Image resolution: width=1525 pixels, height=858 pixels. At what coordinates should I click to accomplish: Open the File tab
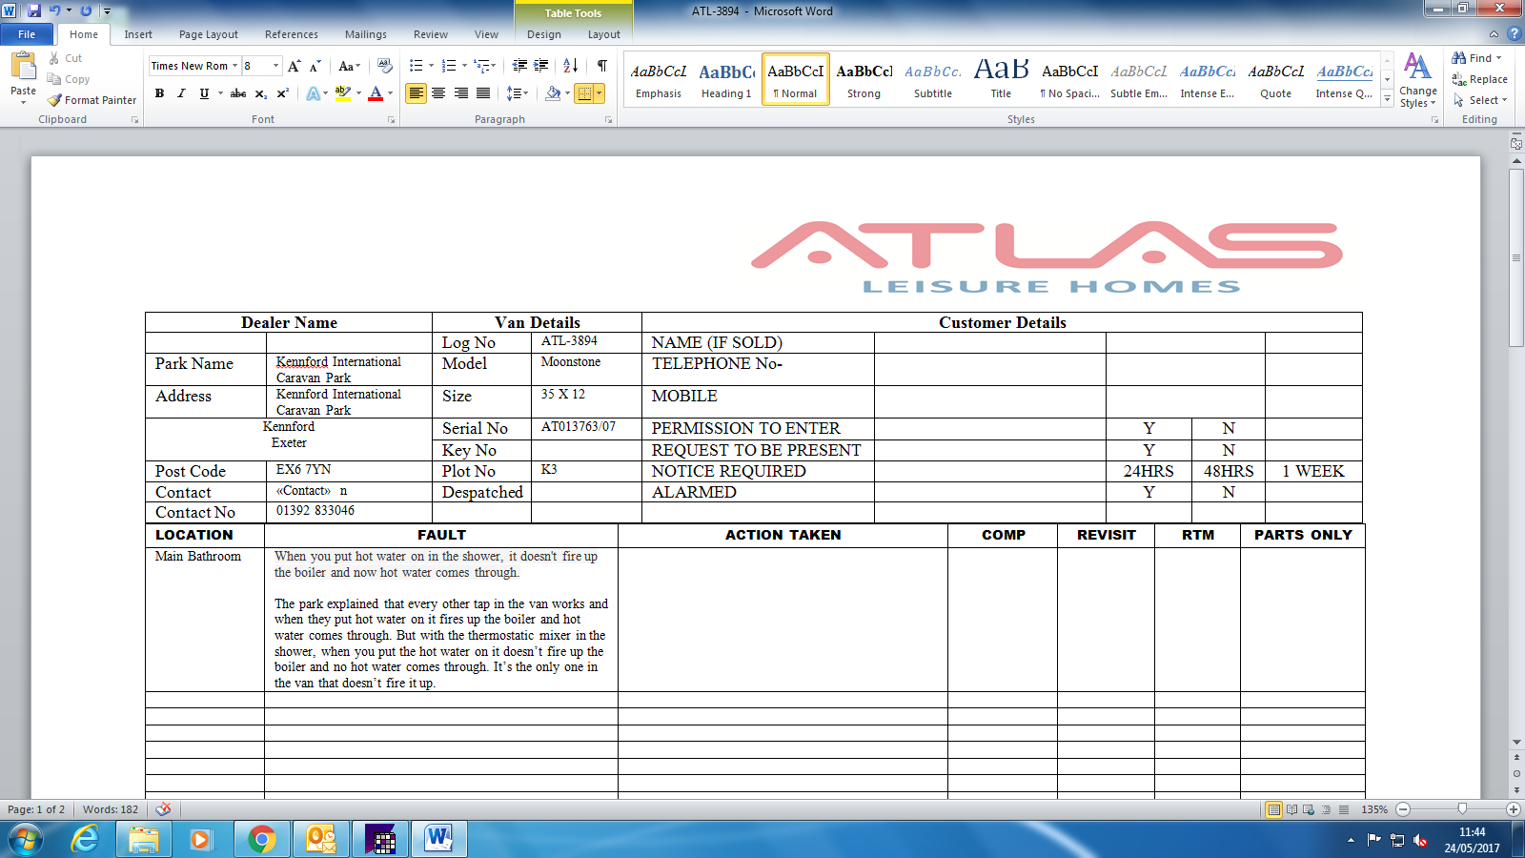tap(27, 34)
